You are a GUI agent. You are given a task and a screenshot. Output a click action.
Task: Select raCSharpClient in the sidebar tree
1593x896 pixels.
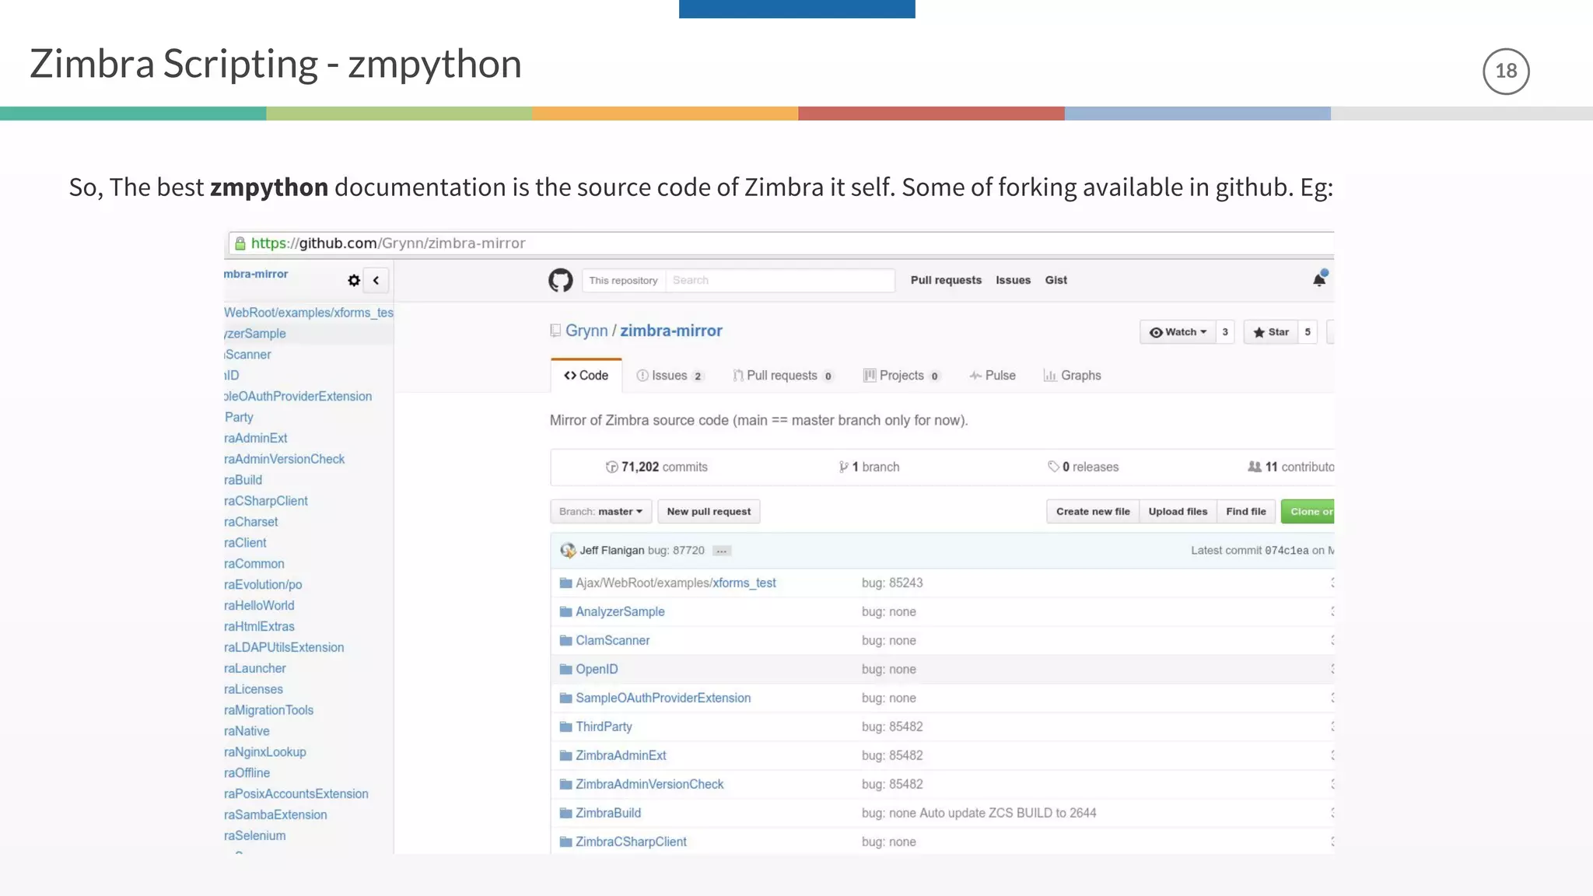[x=266, y=502]
